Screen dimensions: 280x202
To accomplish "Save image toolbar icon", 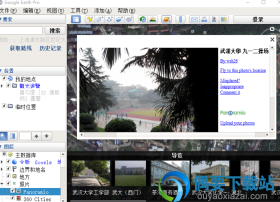I will point(224,19).
